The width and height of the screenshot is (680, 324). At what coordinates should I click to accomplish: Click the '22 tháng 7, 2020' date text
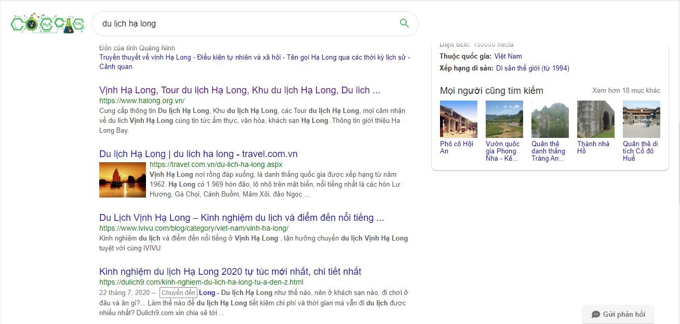(x=124, y=293)
